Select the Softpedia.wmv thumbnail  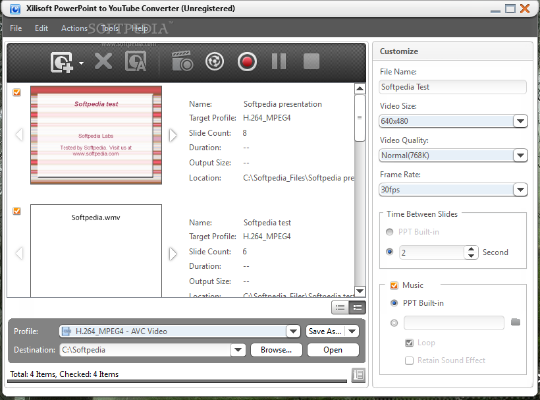coord(96,251)
